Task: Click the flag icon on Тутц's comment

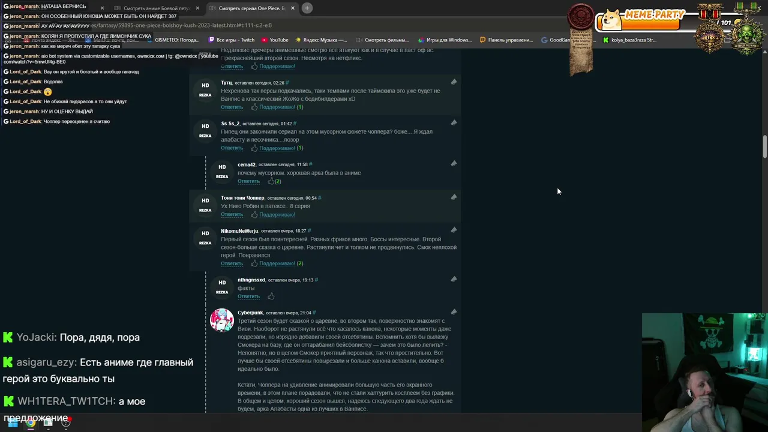Action: pos(454,82)
